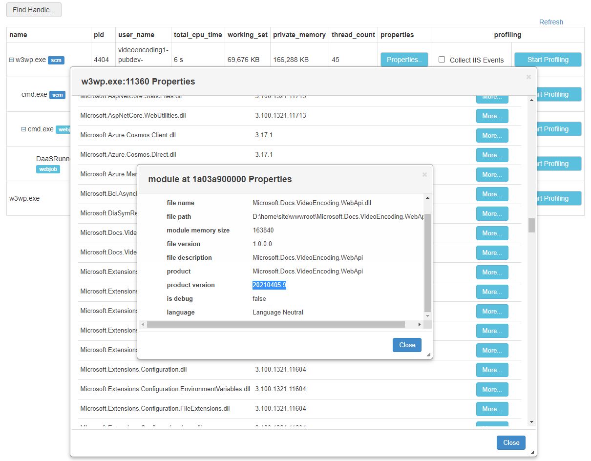The width and height of the screenshot is (591, 461).
Task: Click scroll down arrow in module properties
Action: point(428,316)
